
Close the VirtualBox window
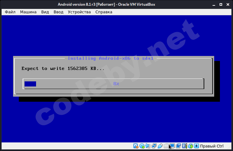pos(228,4)
